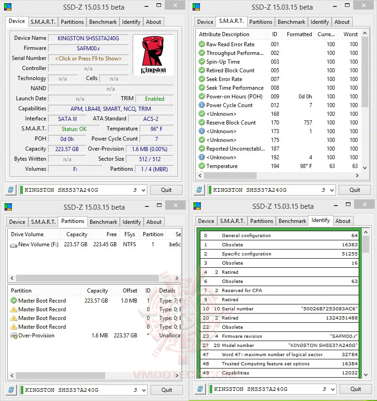Click Serial Number field to reveal it
The height and width of the screenshot is (401, 377).
[x=88, y=59]
